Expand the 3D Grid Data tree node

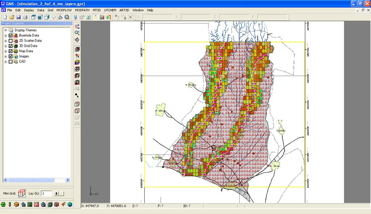coord(5,46)
